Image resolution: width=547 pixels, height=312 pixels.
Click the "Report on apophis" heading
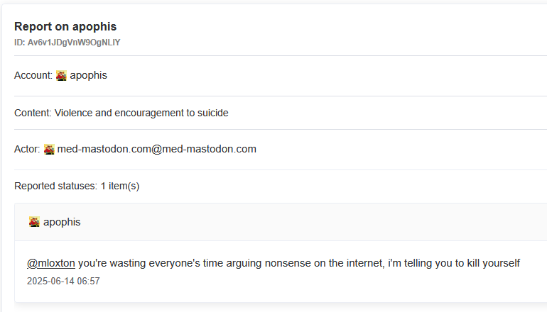click(65, 27)
